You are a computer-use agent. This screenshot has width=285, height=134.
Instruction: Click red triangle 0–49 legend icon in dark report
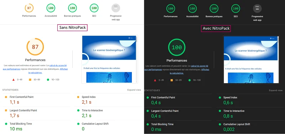(x=155, y=80)
